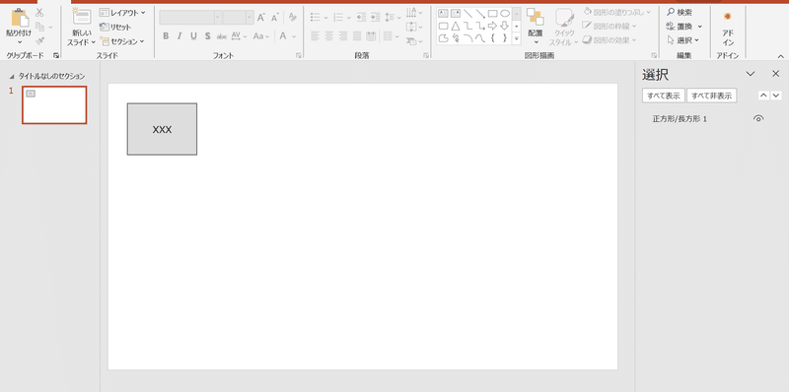Select the oval shape in shapes gallery
This screenshot has width=789, height=392.
505,14
